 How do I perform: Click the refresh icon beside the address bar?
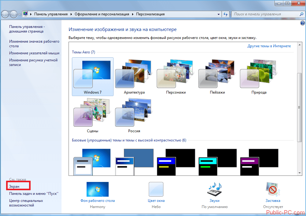coord(226,14)
